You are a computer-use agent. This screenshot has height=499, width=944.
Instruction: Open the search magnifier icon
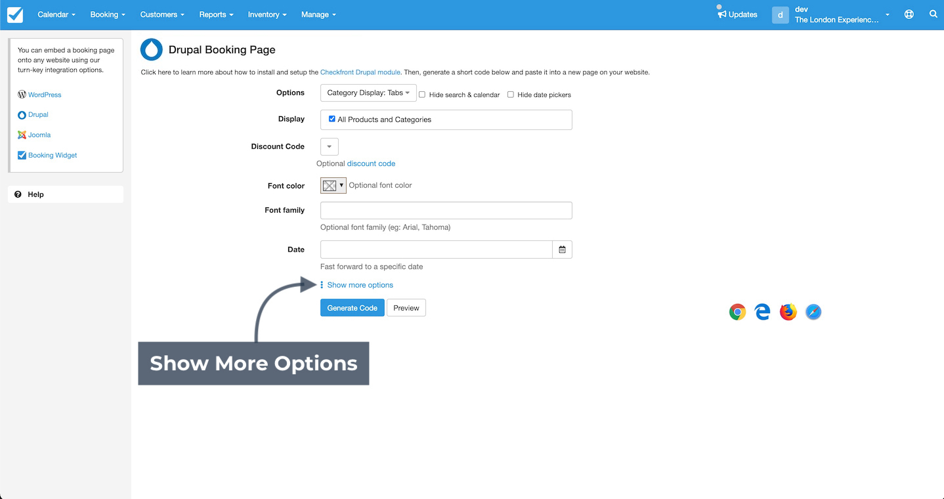(x=933, y=14)
